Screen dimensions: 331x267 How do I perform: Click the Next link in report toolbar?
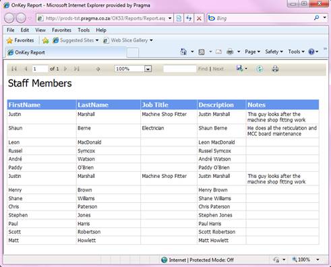(x=218, y=69)
